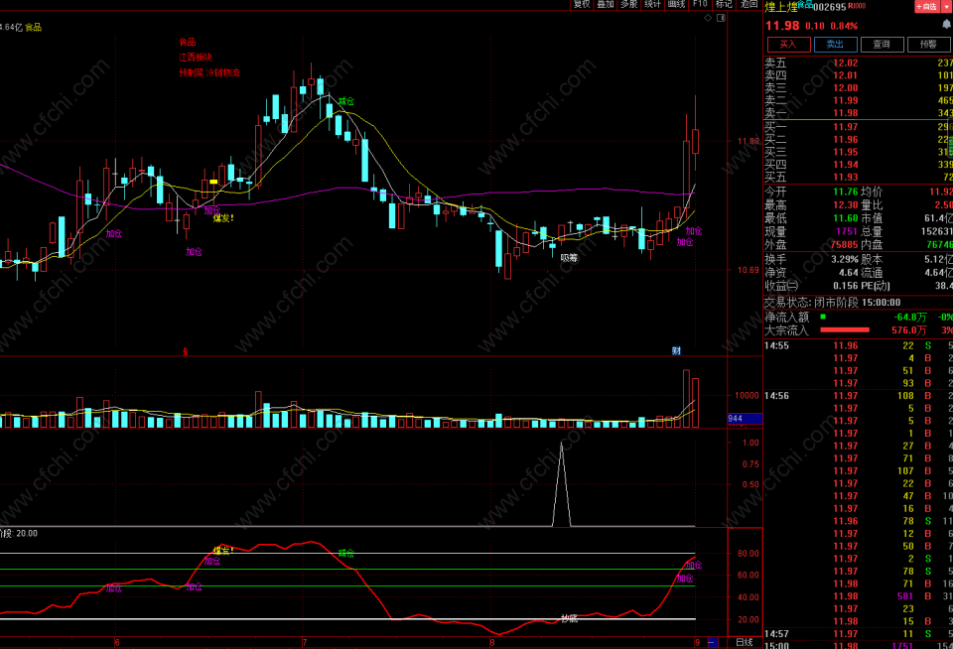Click the 交易状态 闭市阶段 status line
Image resolution: width=953 pixels, height=649 pixels.
pos(832,303)
